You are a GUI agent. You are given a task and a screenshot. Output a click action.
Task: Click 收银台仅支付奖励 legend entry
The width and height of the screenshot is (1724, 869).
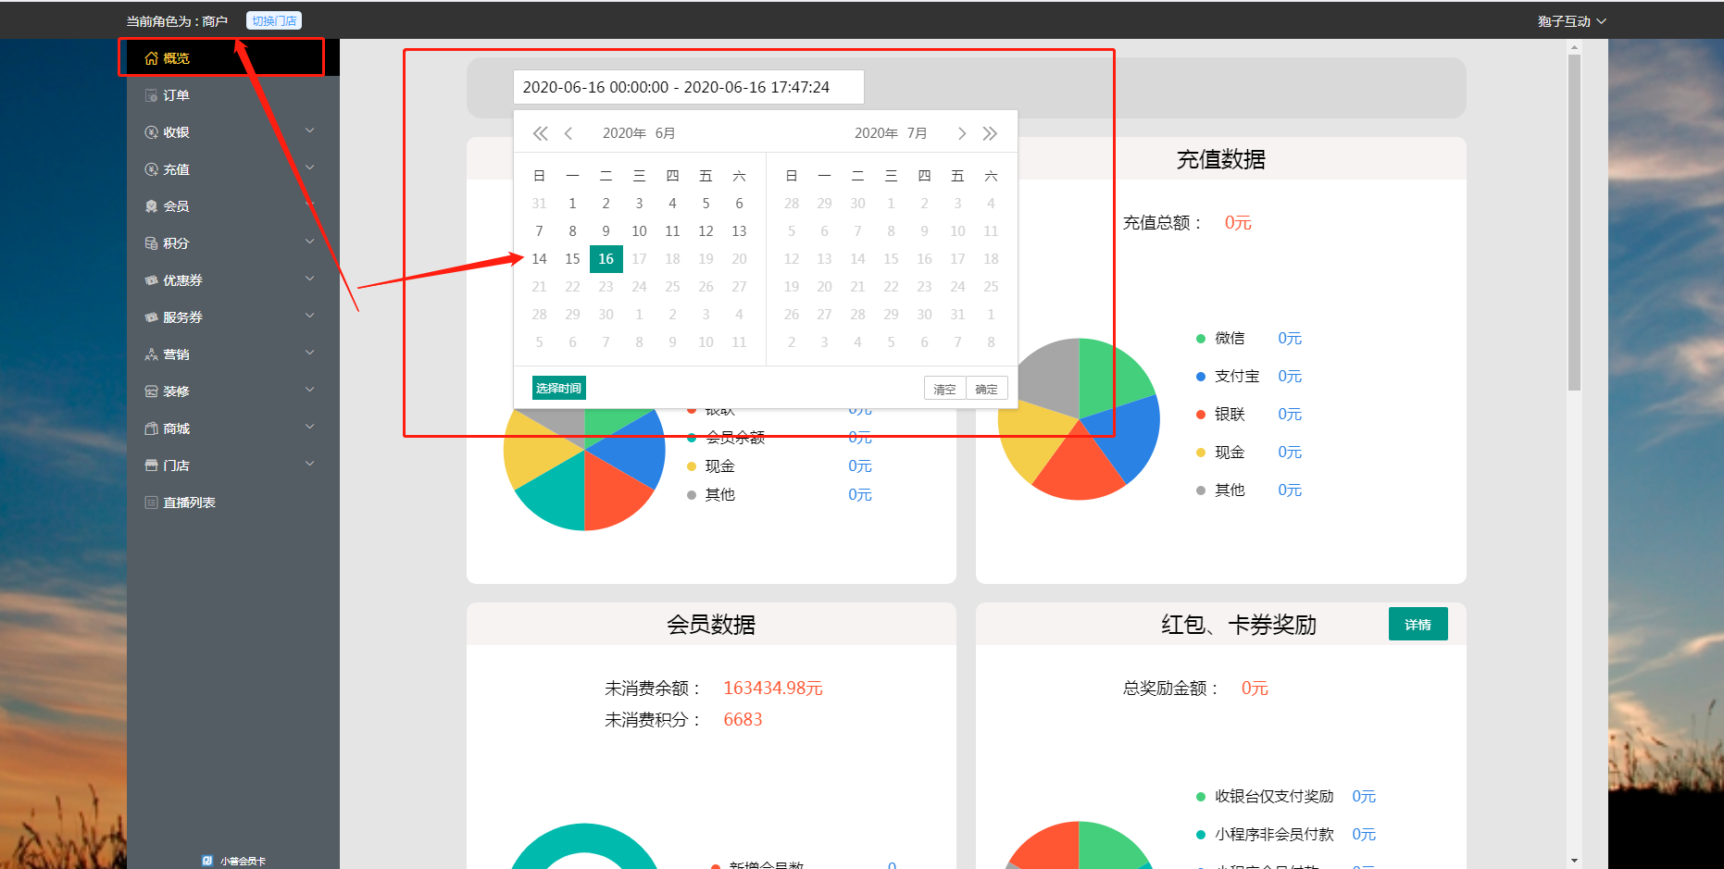pyautogui.click(x=1285, y=796)
